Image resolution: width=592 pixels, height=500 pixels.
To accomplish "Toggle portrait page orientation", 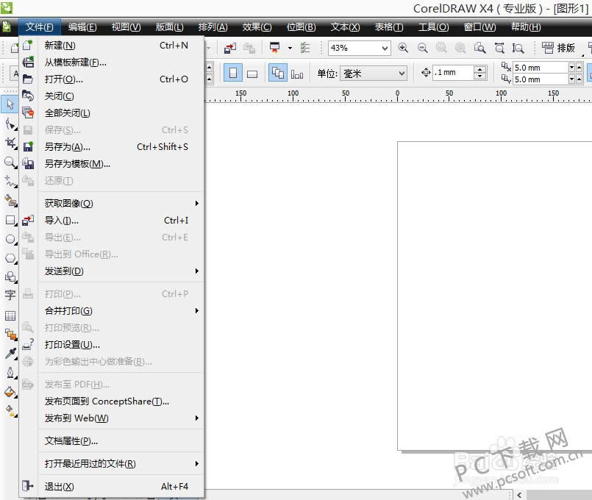I will coord(232,73).
